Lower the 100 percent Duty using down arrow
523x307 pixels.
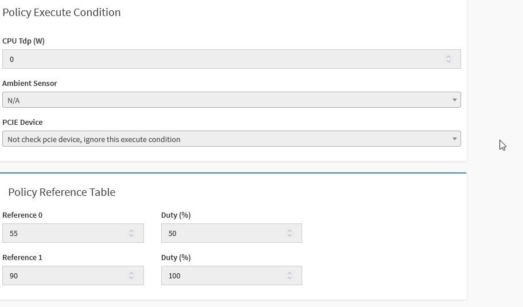coord(290,278)
